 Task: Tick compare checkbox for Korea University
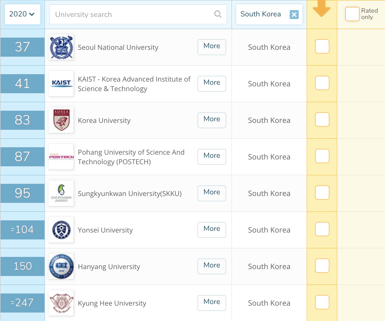pyautogui.click(x=322, y=119)
